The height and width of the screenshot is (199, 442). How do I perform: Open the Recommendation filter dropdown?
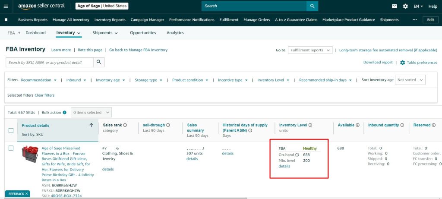coord(38,80)
